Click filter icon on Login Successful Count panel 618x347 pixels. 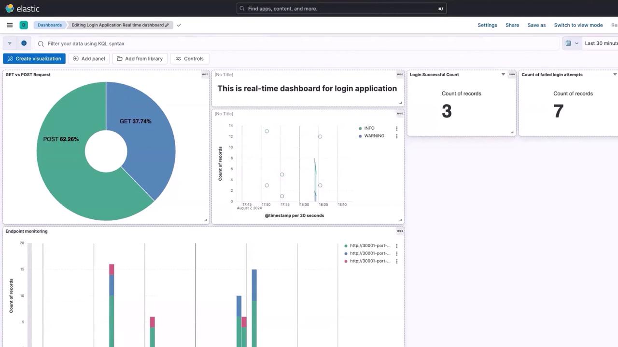(503, 75)
